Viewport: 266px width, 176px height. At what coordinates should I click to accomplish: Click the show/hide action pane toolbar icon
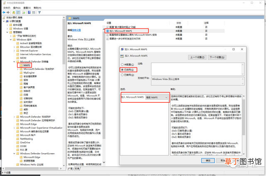[34, 12]
